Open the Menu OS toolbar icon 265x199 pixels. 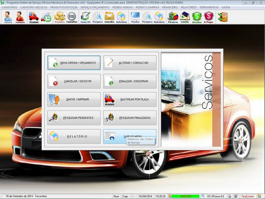tap(86, 17)
